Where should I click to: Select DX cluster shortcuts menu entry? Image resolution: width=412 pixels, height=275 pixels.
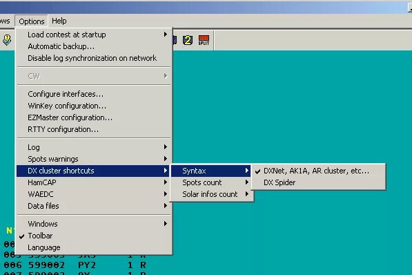pos(94,171)
